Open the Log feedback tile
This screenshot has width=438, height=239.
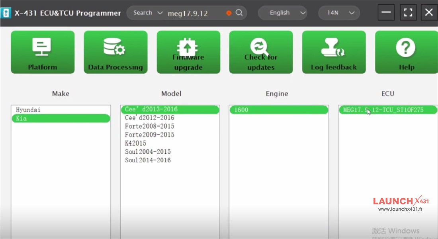click(x=334, y=52)
